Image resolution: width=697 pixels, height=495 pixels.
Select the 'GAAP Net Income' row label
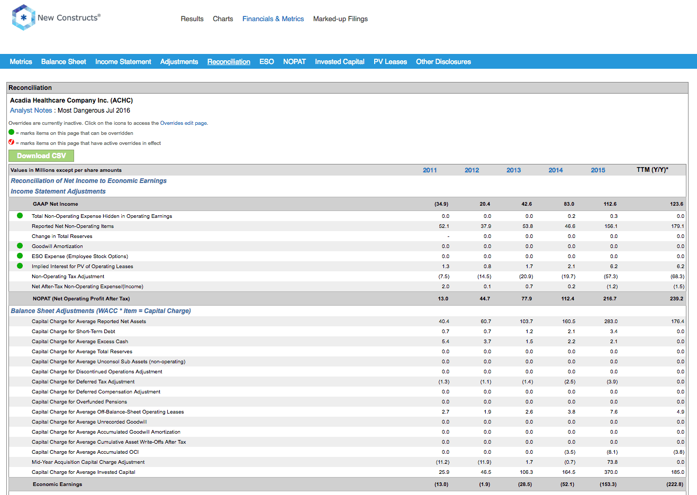click(x=55, y=204)
